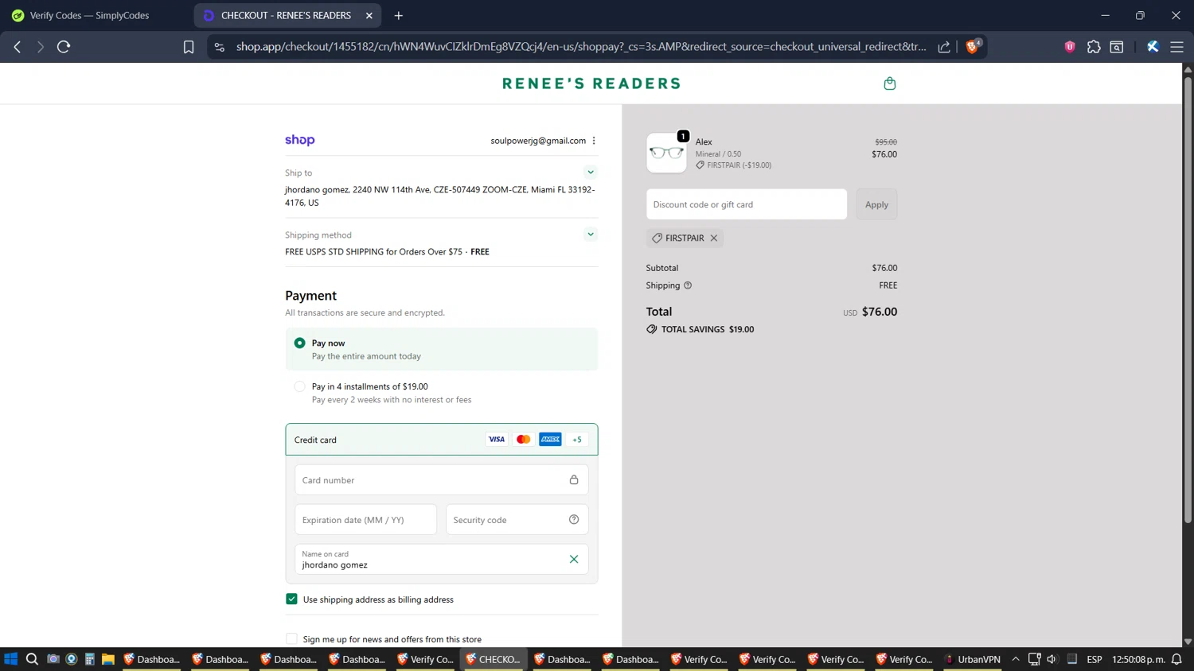Click the Visa card icon
The height and width of the screenshot is (671, 1194).
pos(497,440)
